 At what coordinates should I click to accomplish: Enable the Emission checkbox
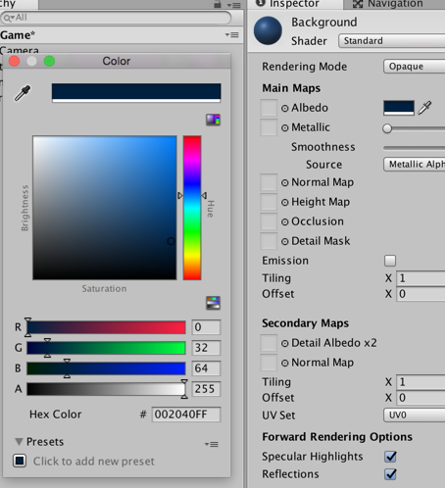tap(390, 261)
